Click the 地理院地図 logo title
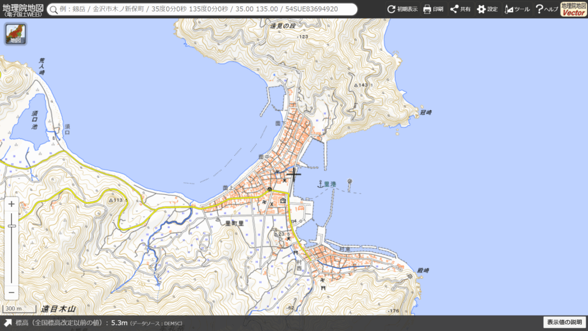The image size is (588, 331). point(23,9)
